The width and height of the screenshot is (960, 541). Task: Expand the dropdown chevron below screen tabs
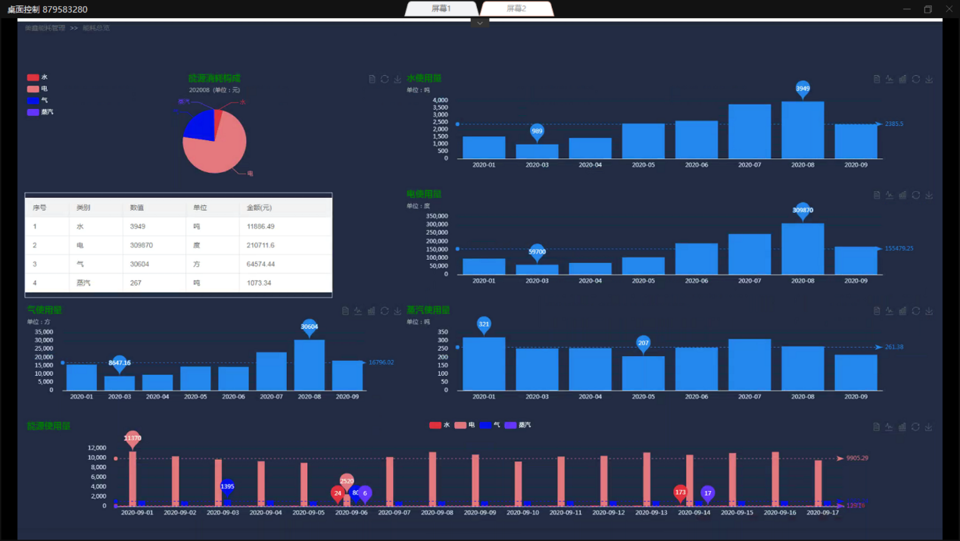tap(479, 23)
